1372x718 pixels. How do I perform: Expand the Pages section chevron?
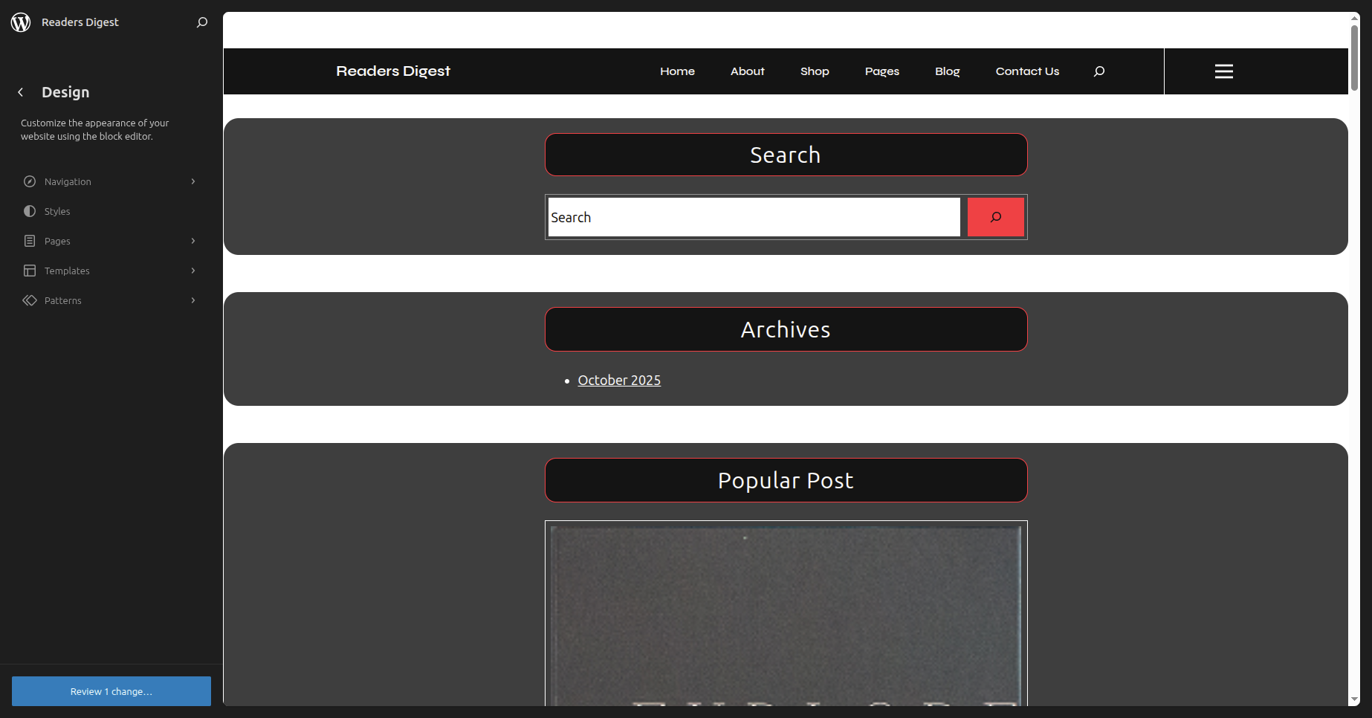pyautogui.click(x=193, y=241)
